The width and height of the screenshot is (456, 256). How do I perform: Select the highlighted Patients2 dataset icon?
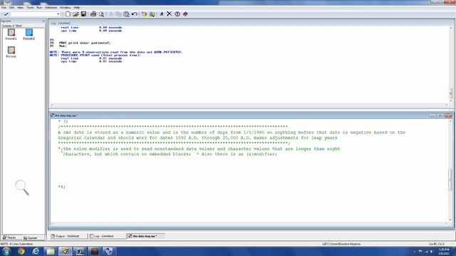pyautogui.click(x=29, y=34)
